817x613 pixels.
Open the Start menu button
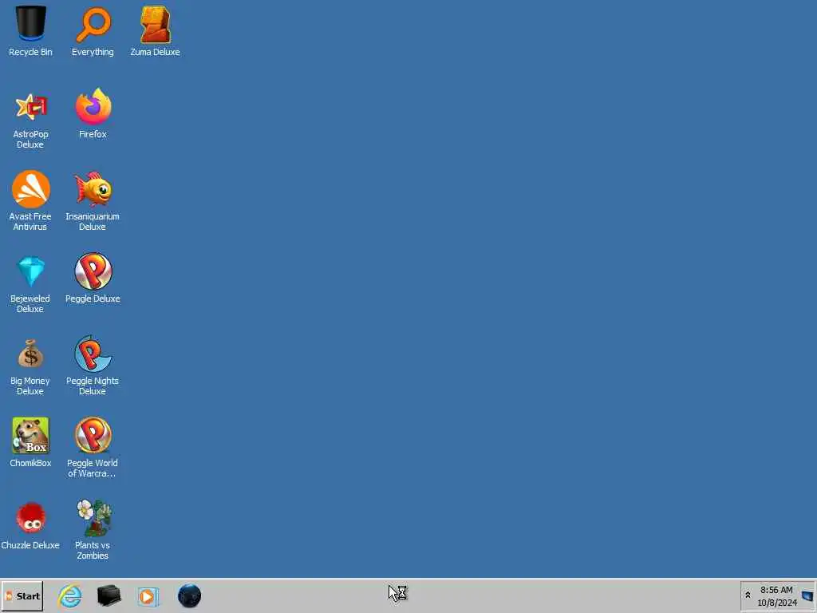22,595
